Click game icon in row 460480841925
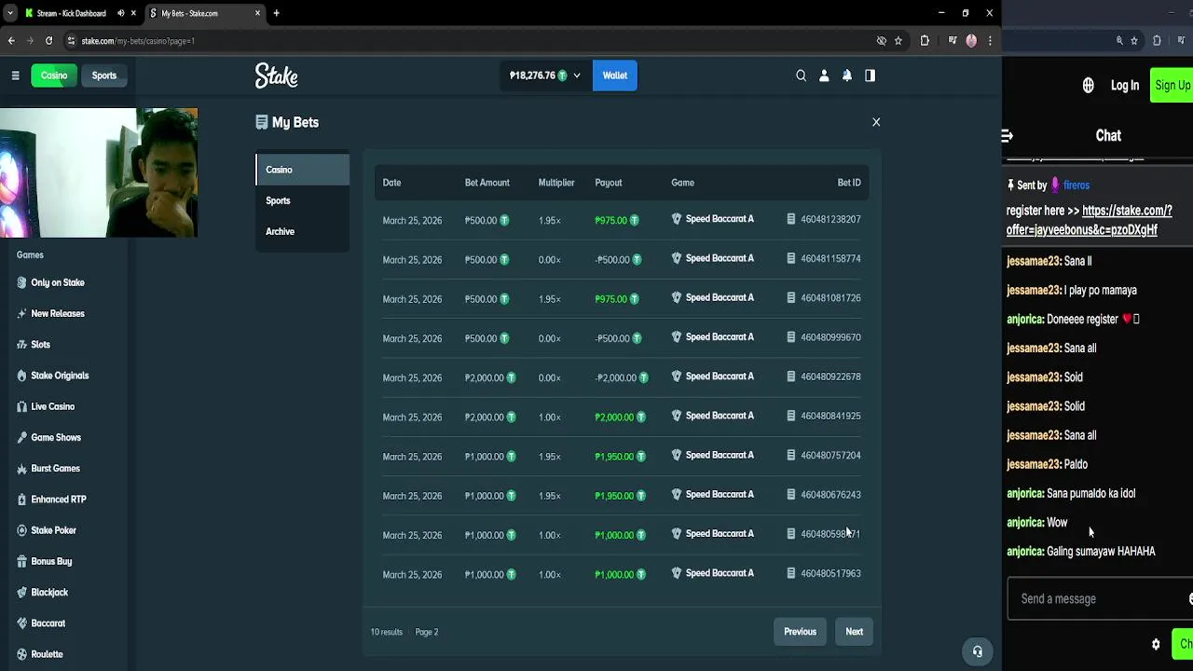1193x671 pixels. tap(677, 416)
